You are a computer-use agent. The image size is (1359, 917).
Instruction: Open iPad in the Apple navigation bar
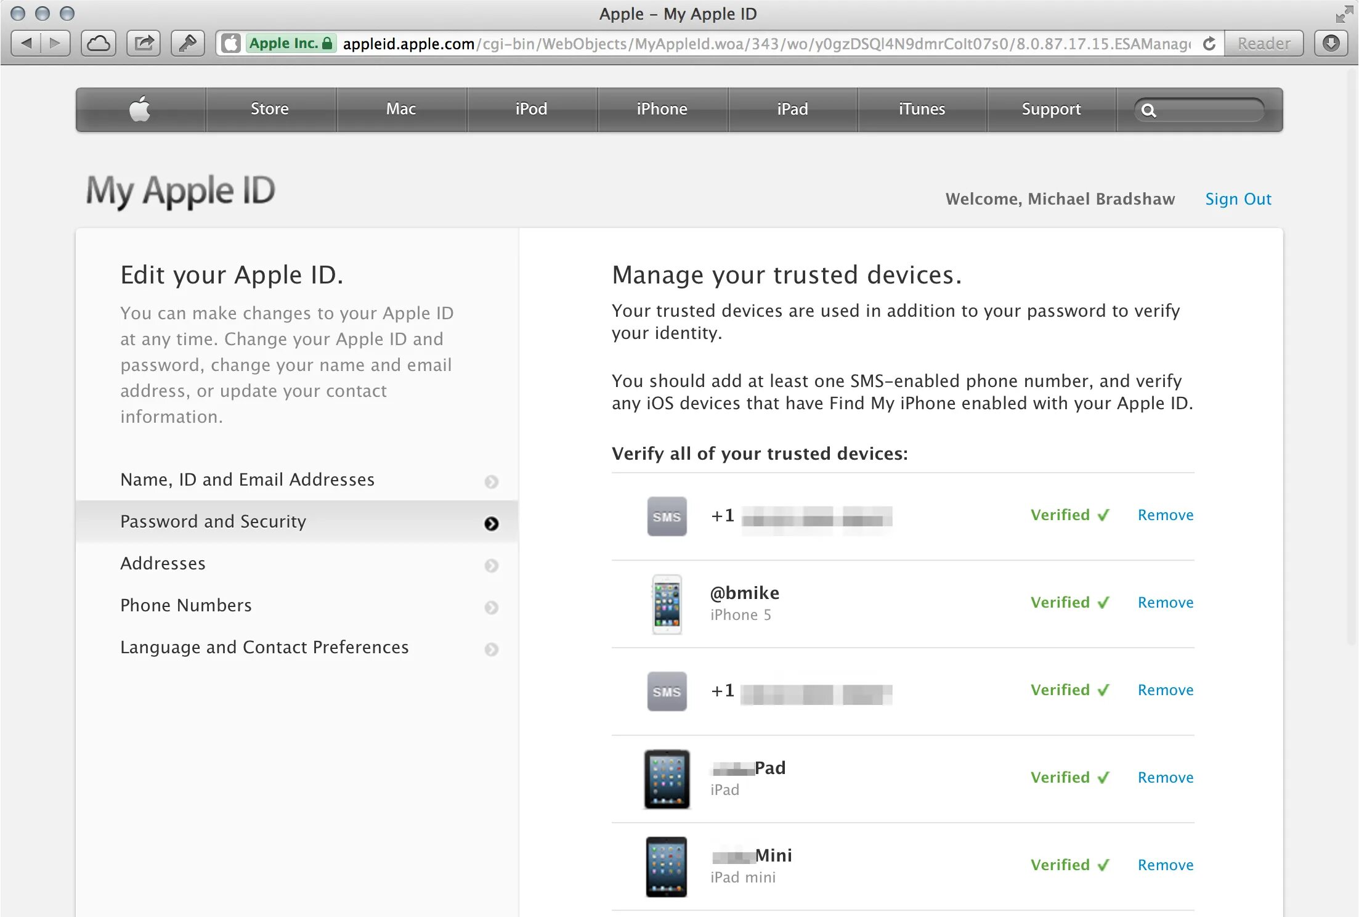click(793, 109)
